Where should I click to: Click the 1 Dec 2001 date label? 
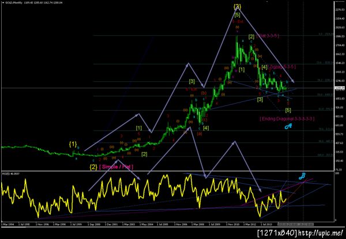pyautogui.click(x=111, y=224)
